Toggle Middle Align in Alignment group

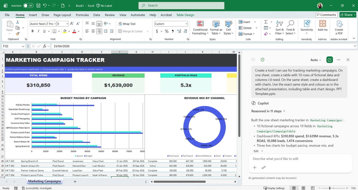(x=93, y=24)
